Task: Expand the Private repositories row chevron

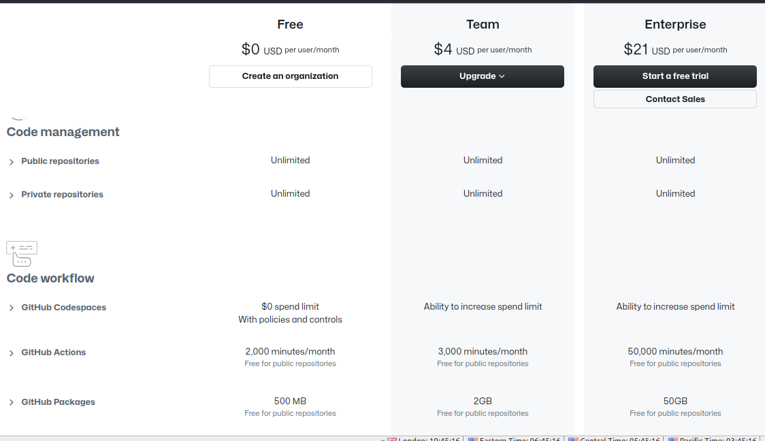Action: click(x=11, y=195)
